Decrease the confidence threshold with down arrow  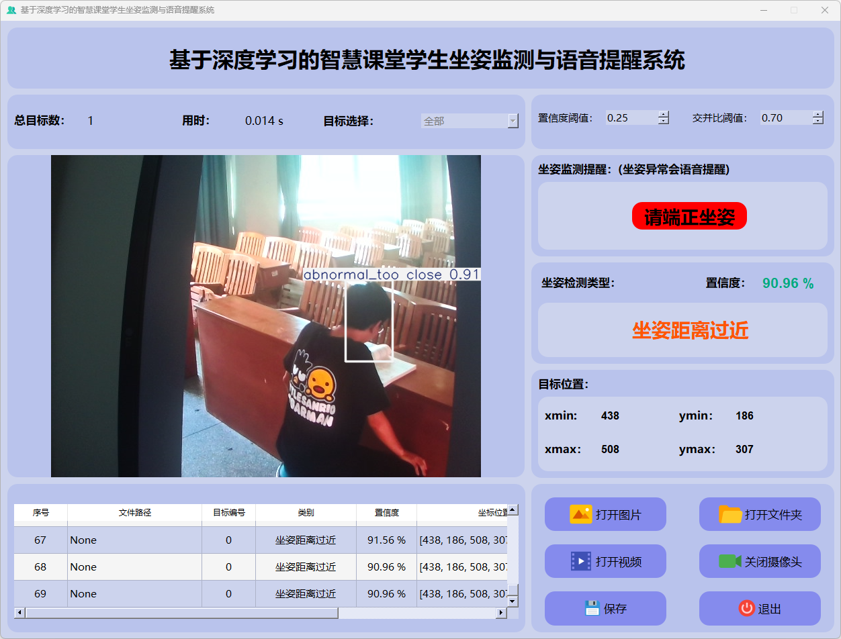tap(664, 121)
